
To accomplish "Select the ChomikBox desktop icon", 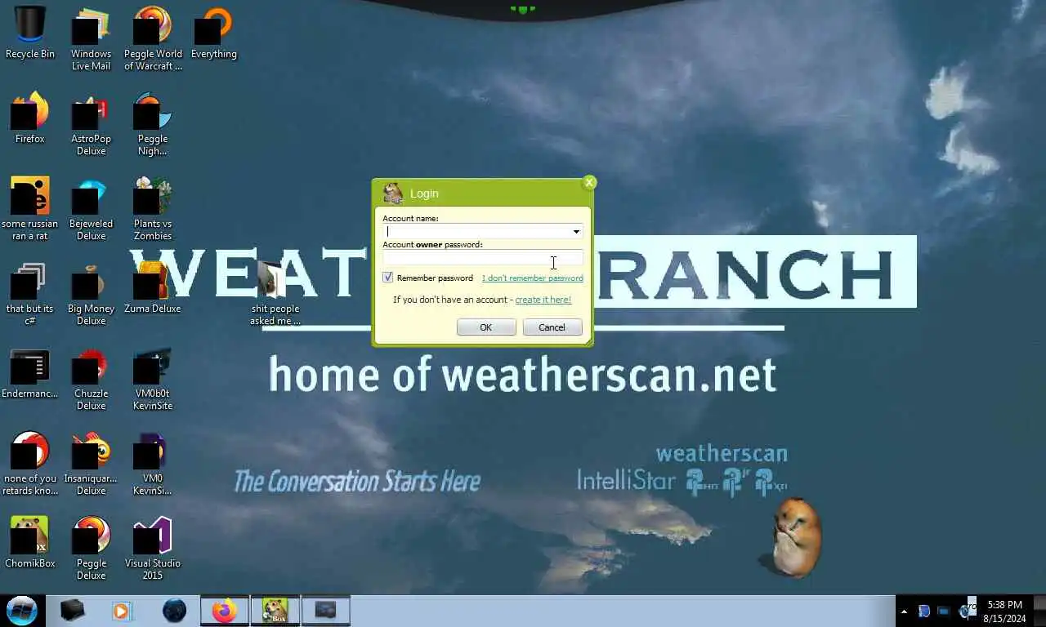I will tap(30, 540).
